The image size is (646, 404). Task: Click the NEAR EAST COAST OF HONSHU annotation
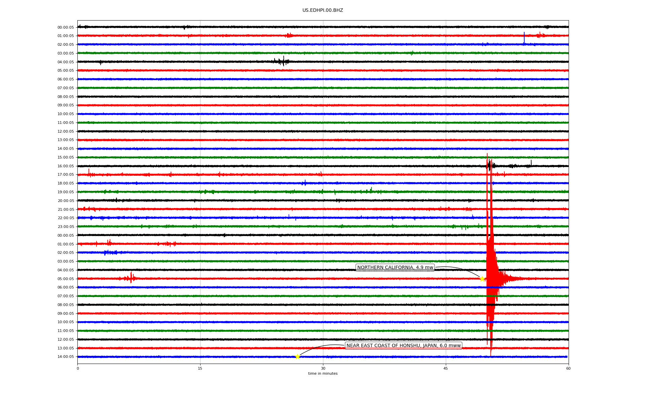tap(403, 346)
